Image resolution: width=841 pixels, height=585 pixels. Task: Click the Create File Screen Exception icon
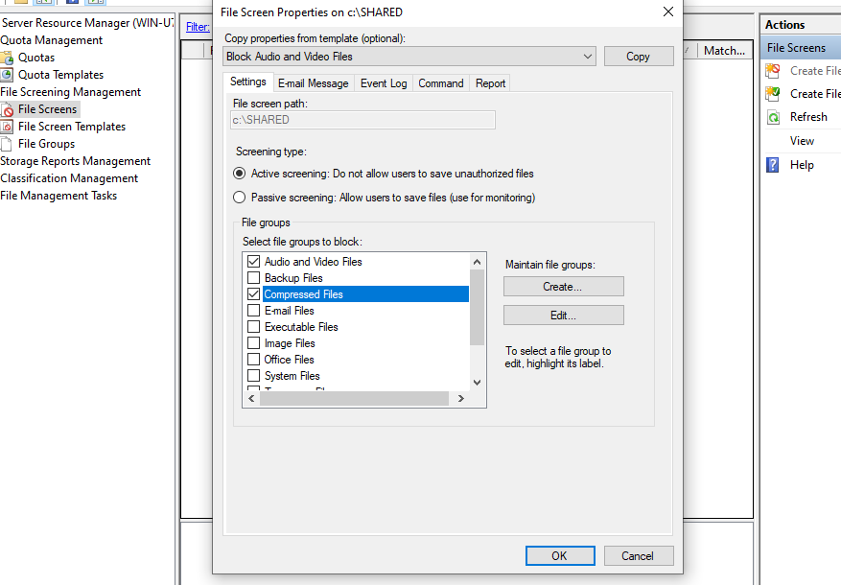(x=773, y=94)
